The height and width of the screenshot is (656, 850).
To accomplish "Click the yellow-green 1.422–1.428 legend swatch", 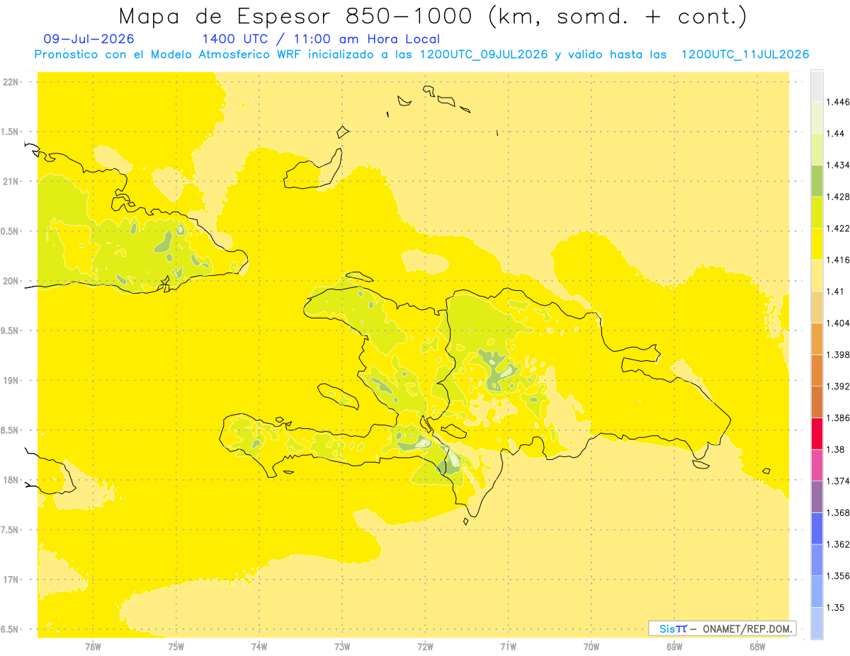I will click(x=817, y=212).
